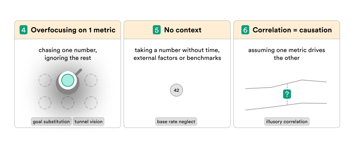Image resolution: width=354 pixels, height=148 pixels.
Task: Select the 'base rate neglect' tag
Action: pyautogui.click(x=176, y=121)
